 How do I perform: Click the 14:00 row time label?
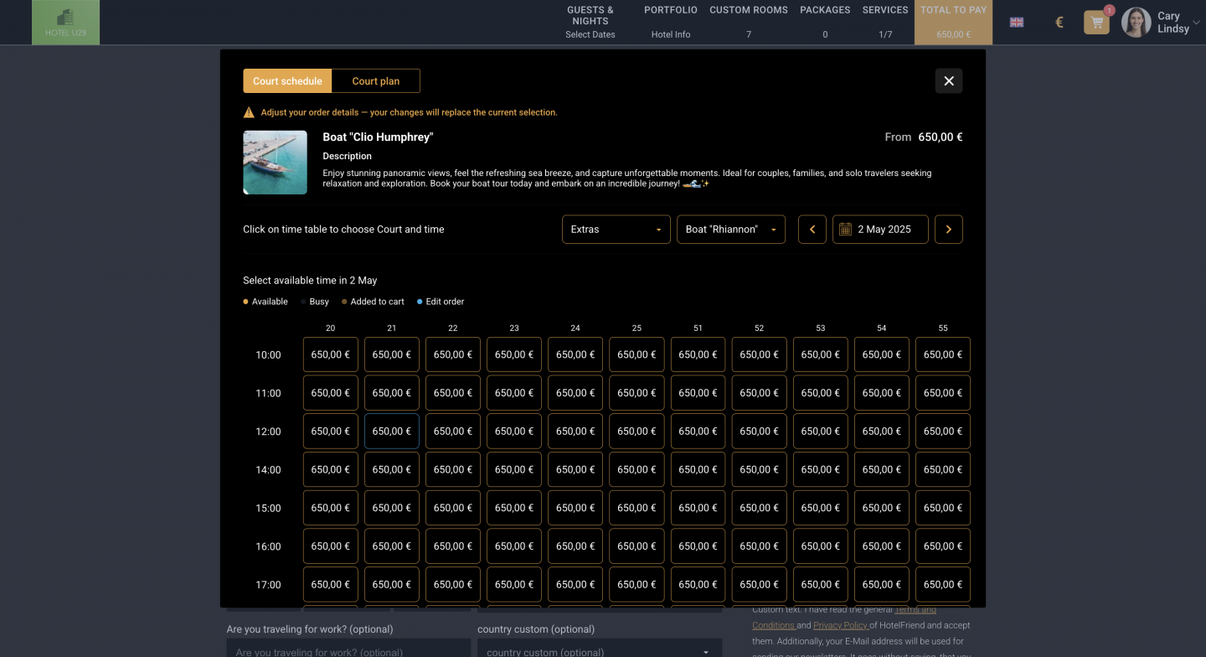[x=268, y=470]
